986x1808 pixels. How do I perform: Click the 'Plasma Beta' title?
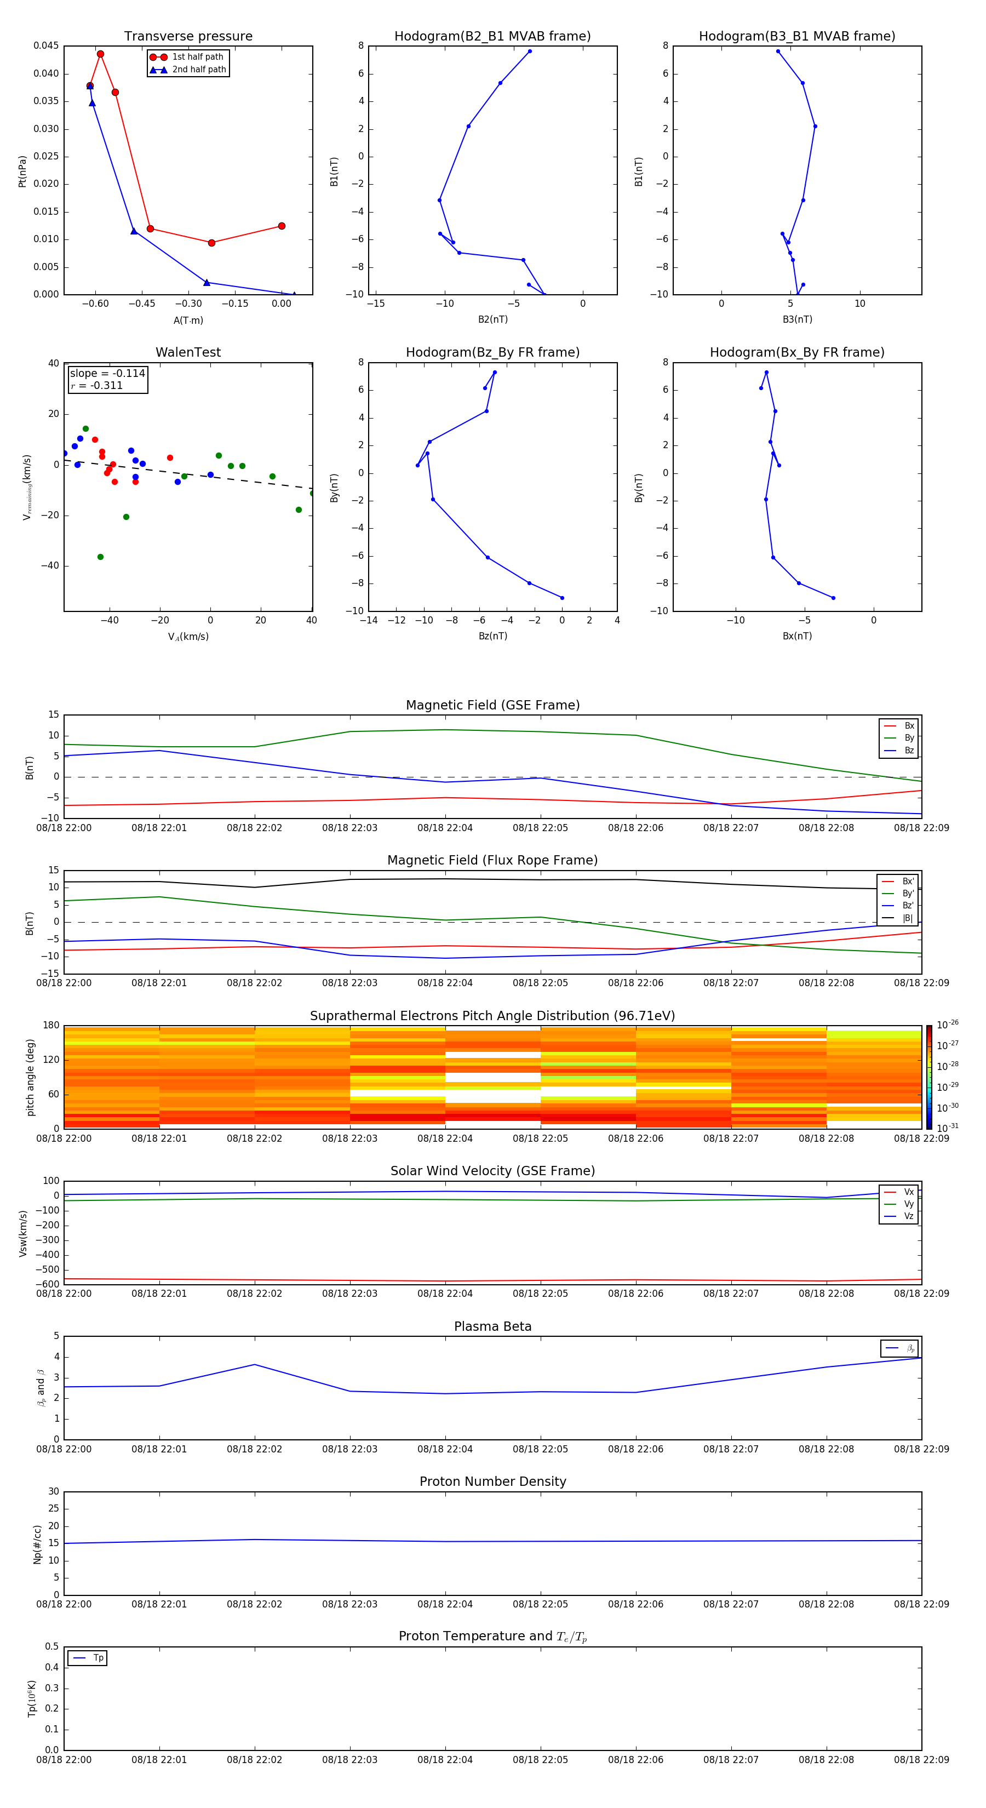tap(492, 1326)
